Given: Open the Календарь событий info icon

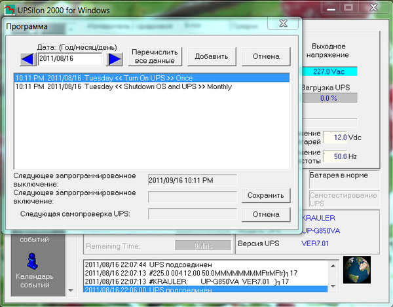Looking at the screenshot, I should (x=33, y=261).
